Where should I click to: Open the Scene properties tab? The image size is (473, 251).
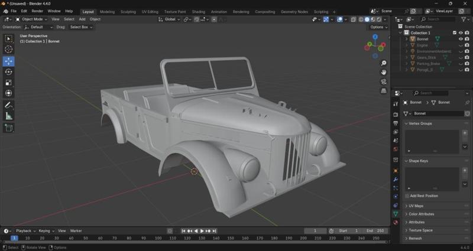coord(396,141)
